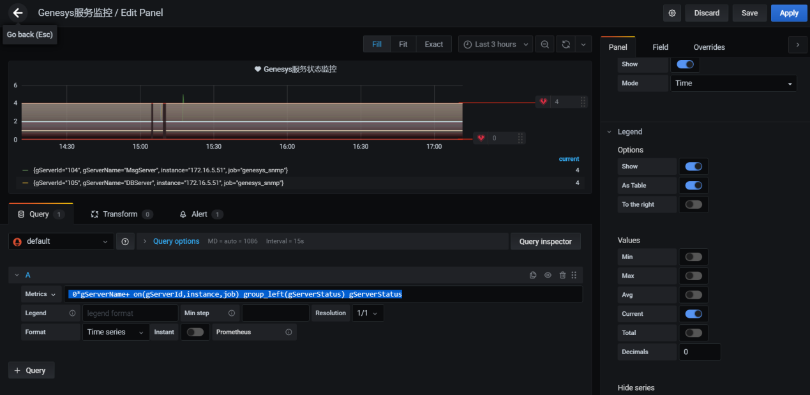Screen dimensions: 810x395
Task: Hide query A using the eye icon
Action: [x=548, y=275]
